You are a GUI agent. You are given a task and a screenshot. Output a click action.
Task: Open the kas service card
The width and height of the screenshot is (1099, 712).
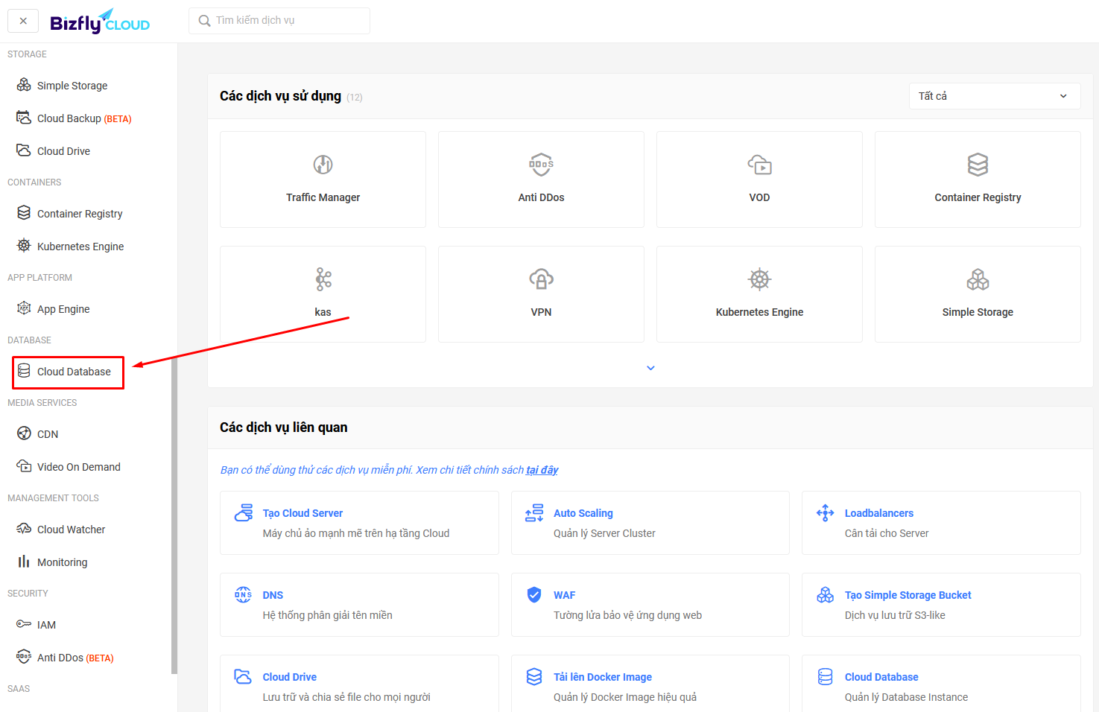(x=323, y=294)
